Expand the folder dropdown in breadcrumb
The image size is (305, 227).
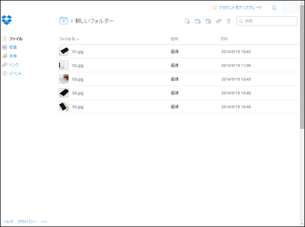pos(64,21)
